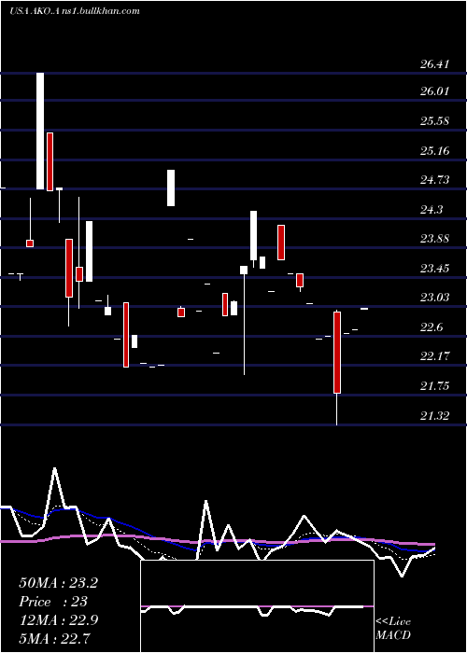Click the 26.01 price axis label
The image size is (467, 653).
[x=435, y=90]
